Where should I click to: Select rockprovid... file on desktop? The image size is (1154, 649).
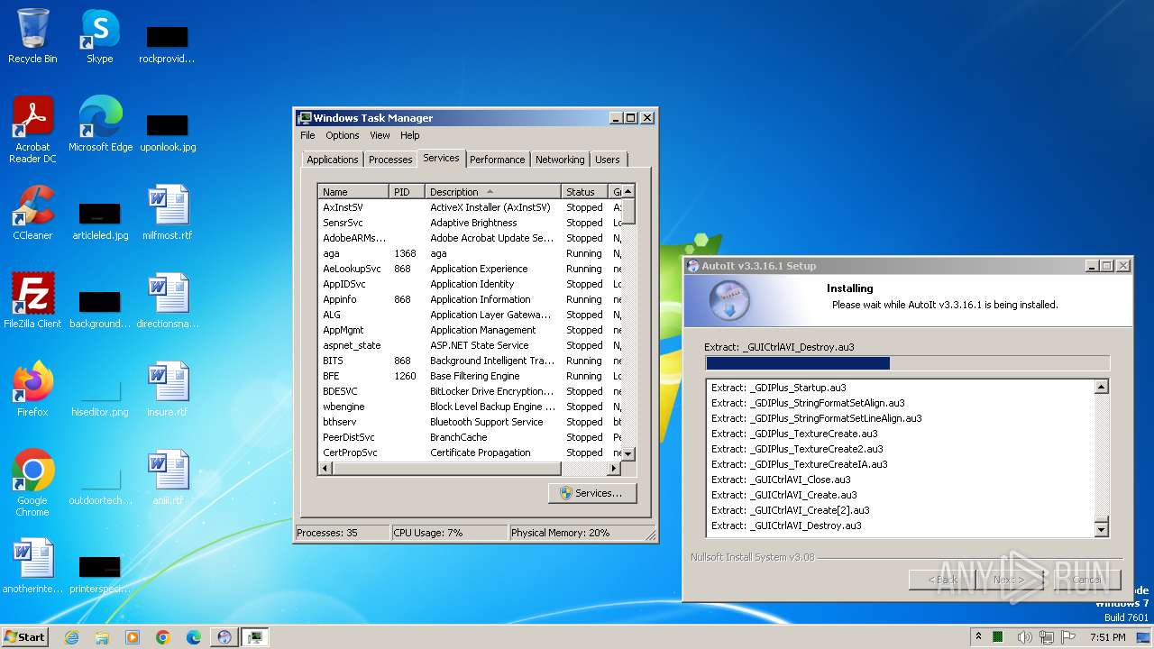[x=168, y=42]
